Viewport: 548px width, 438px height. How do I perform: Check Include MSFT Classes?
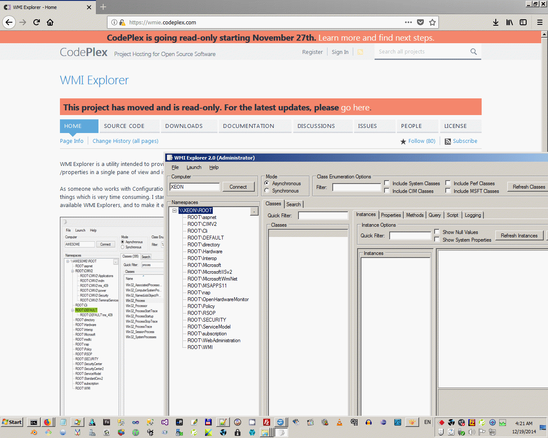pos(448,191)
